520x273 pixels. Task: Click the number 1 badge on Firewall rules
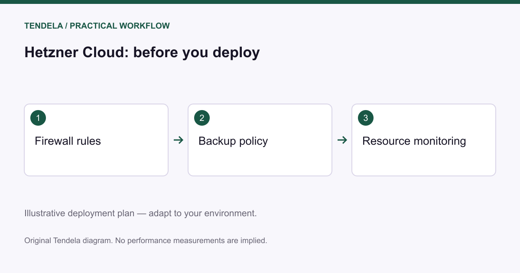click(38, 118)
